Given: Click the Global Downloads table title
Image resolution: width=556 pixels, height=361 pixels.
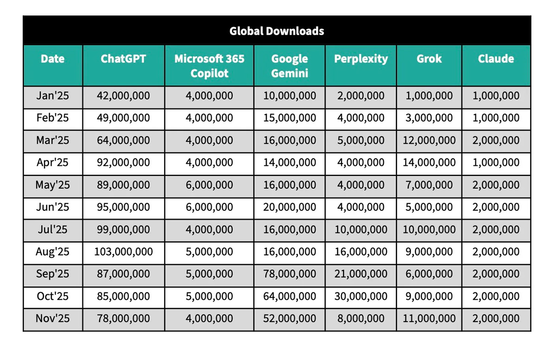Looking at the screenshot, I should pos(277,31).
